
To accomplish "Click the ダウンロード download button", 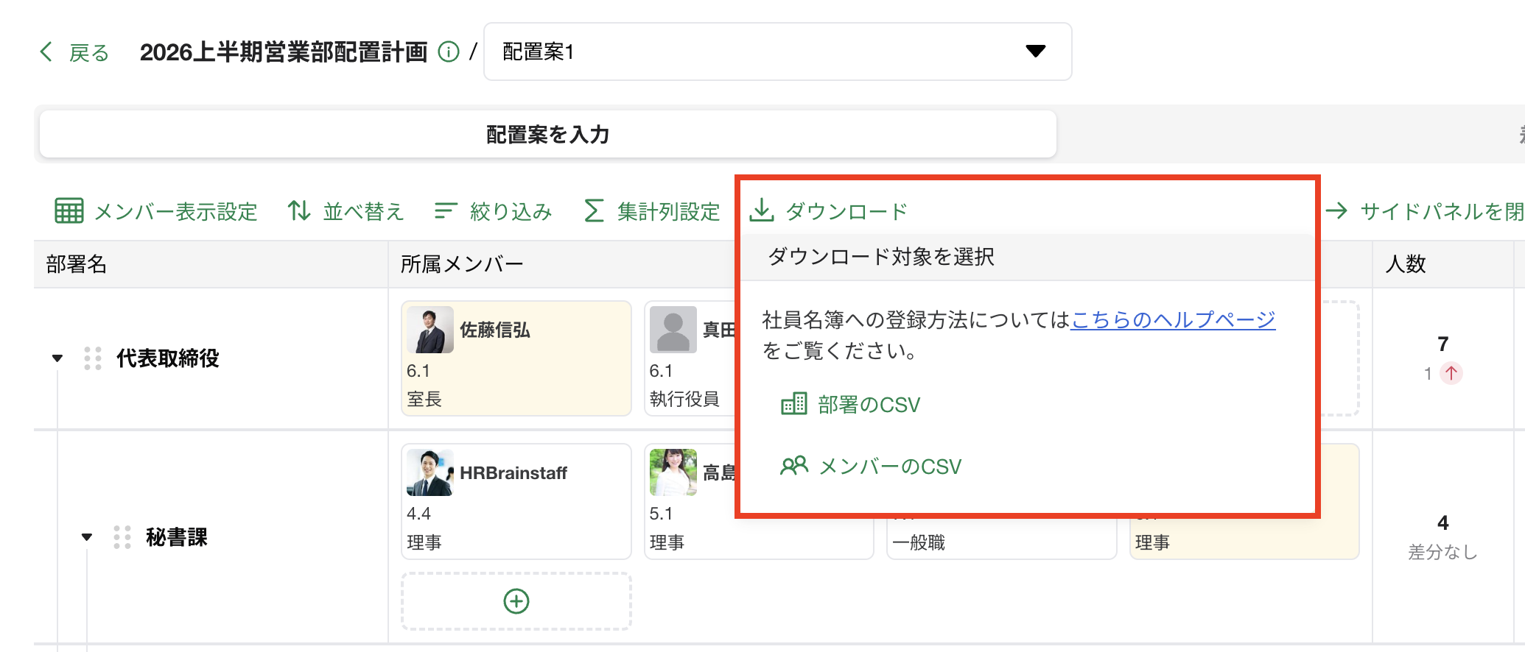I will [x=829, y=211].
